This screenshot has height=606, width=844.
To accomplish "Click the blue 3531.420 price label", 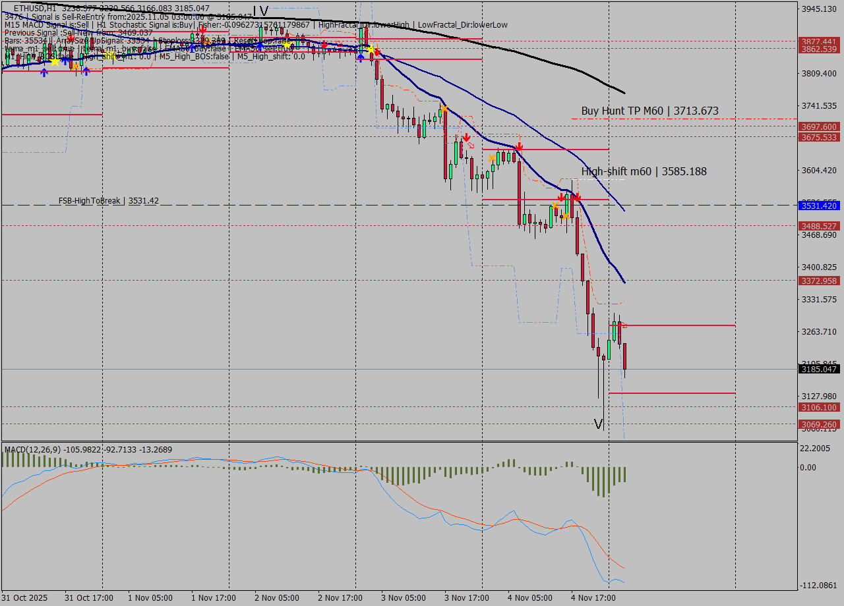I will pyautogui.click(x=818, y=206).
